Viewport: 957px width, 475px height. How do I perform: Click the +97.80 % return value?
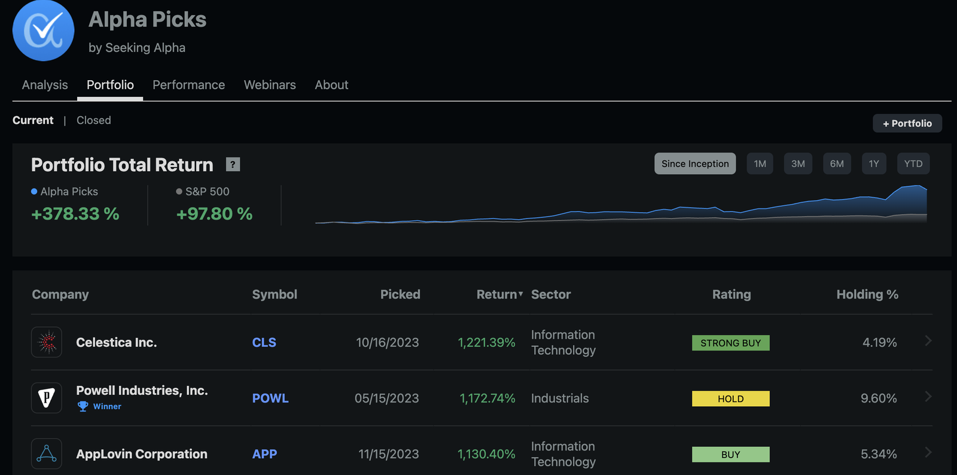click(214, 214)
